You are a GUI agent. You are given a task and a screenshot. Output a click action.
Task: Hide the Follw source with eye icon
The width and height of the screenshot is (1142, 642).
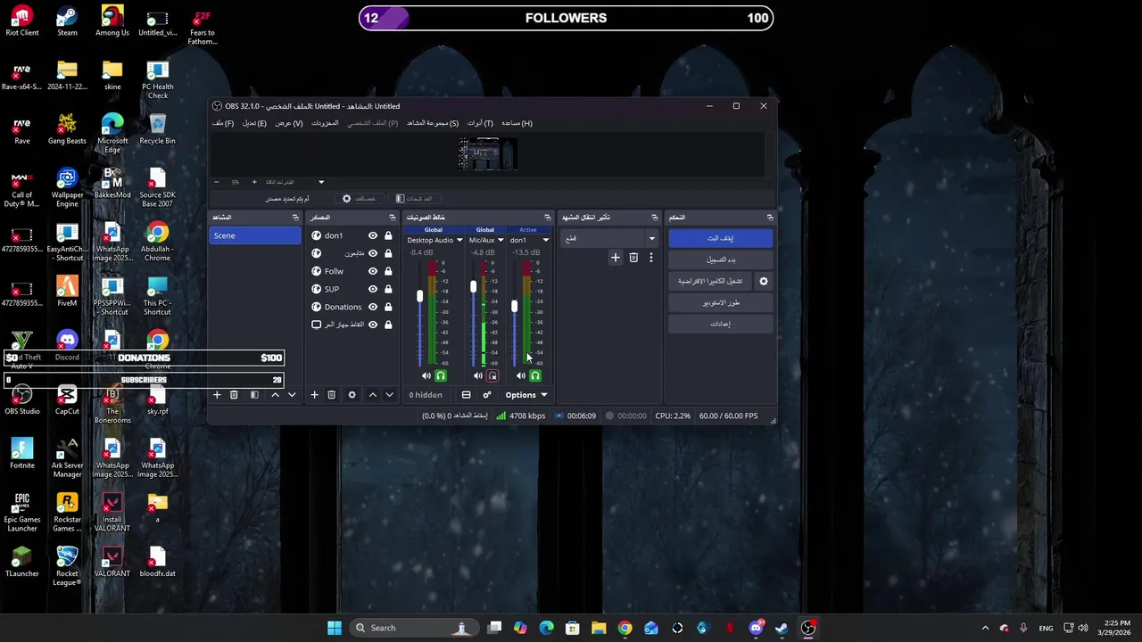click(373, 271)
